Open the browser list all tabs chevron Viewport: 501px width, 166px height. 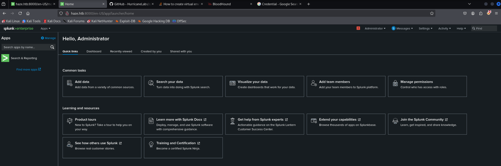coord(469,4)
